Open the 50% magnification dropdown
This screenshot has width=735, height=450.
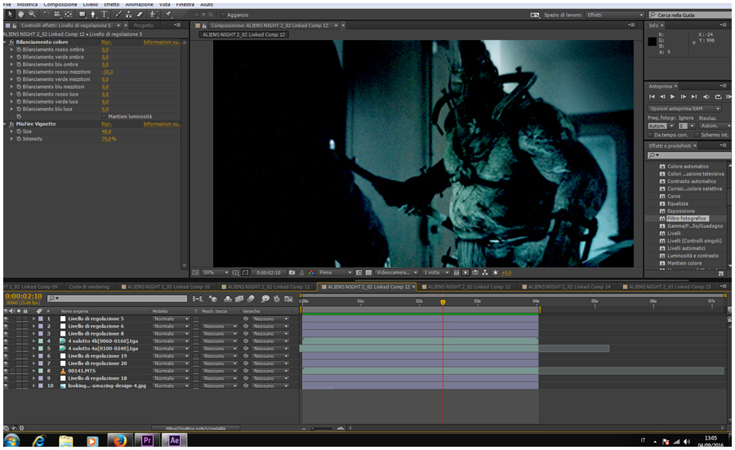tap(216, 272)
